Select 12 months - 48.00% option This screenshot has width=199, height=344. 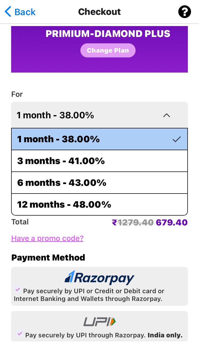[x=64, y=205]
